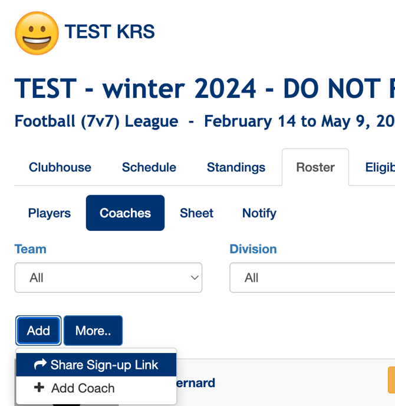Go to the Standings tab
Screen dimensions: 395x406
pos(236,167)
